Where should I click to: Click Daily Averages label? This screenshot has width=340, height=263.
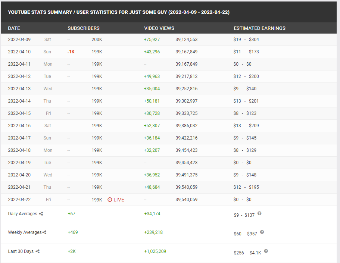[22, 214]
